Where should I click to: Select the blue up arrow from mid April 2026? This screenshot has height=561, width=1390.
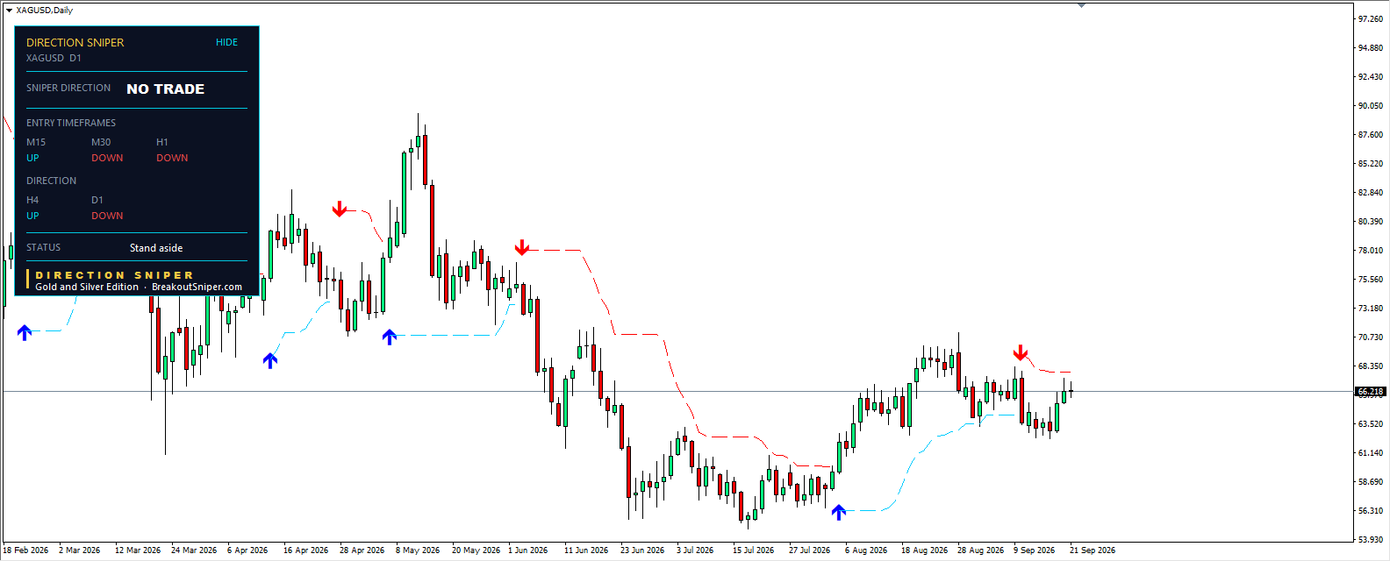pos(270,359)
